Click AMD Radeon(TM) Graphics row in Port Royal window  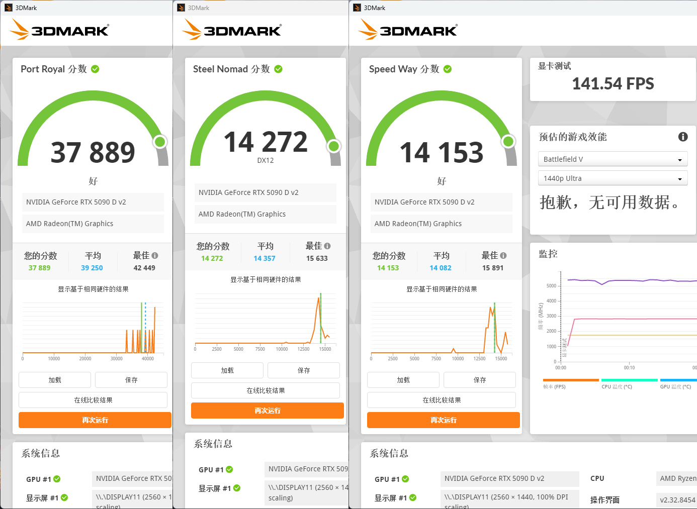(93, 224)
